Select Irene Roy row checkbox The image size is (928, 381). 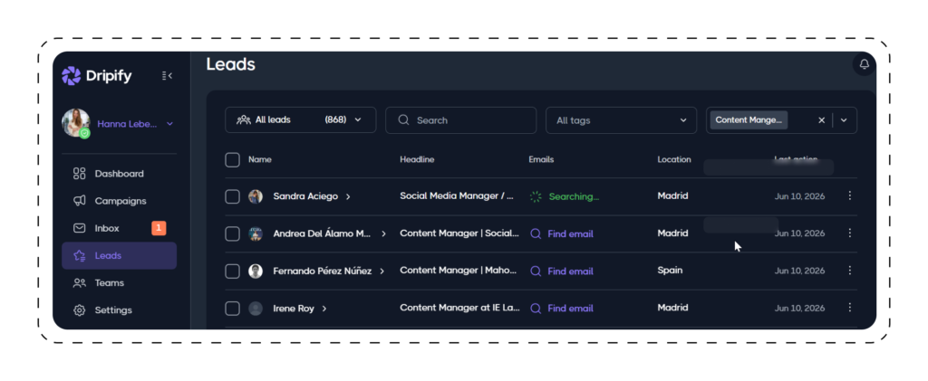tap(233, 309)
